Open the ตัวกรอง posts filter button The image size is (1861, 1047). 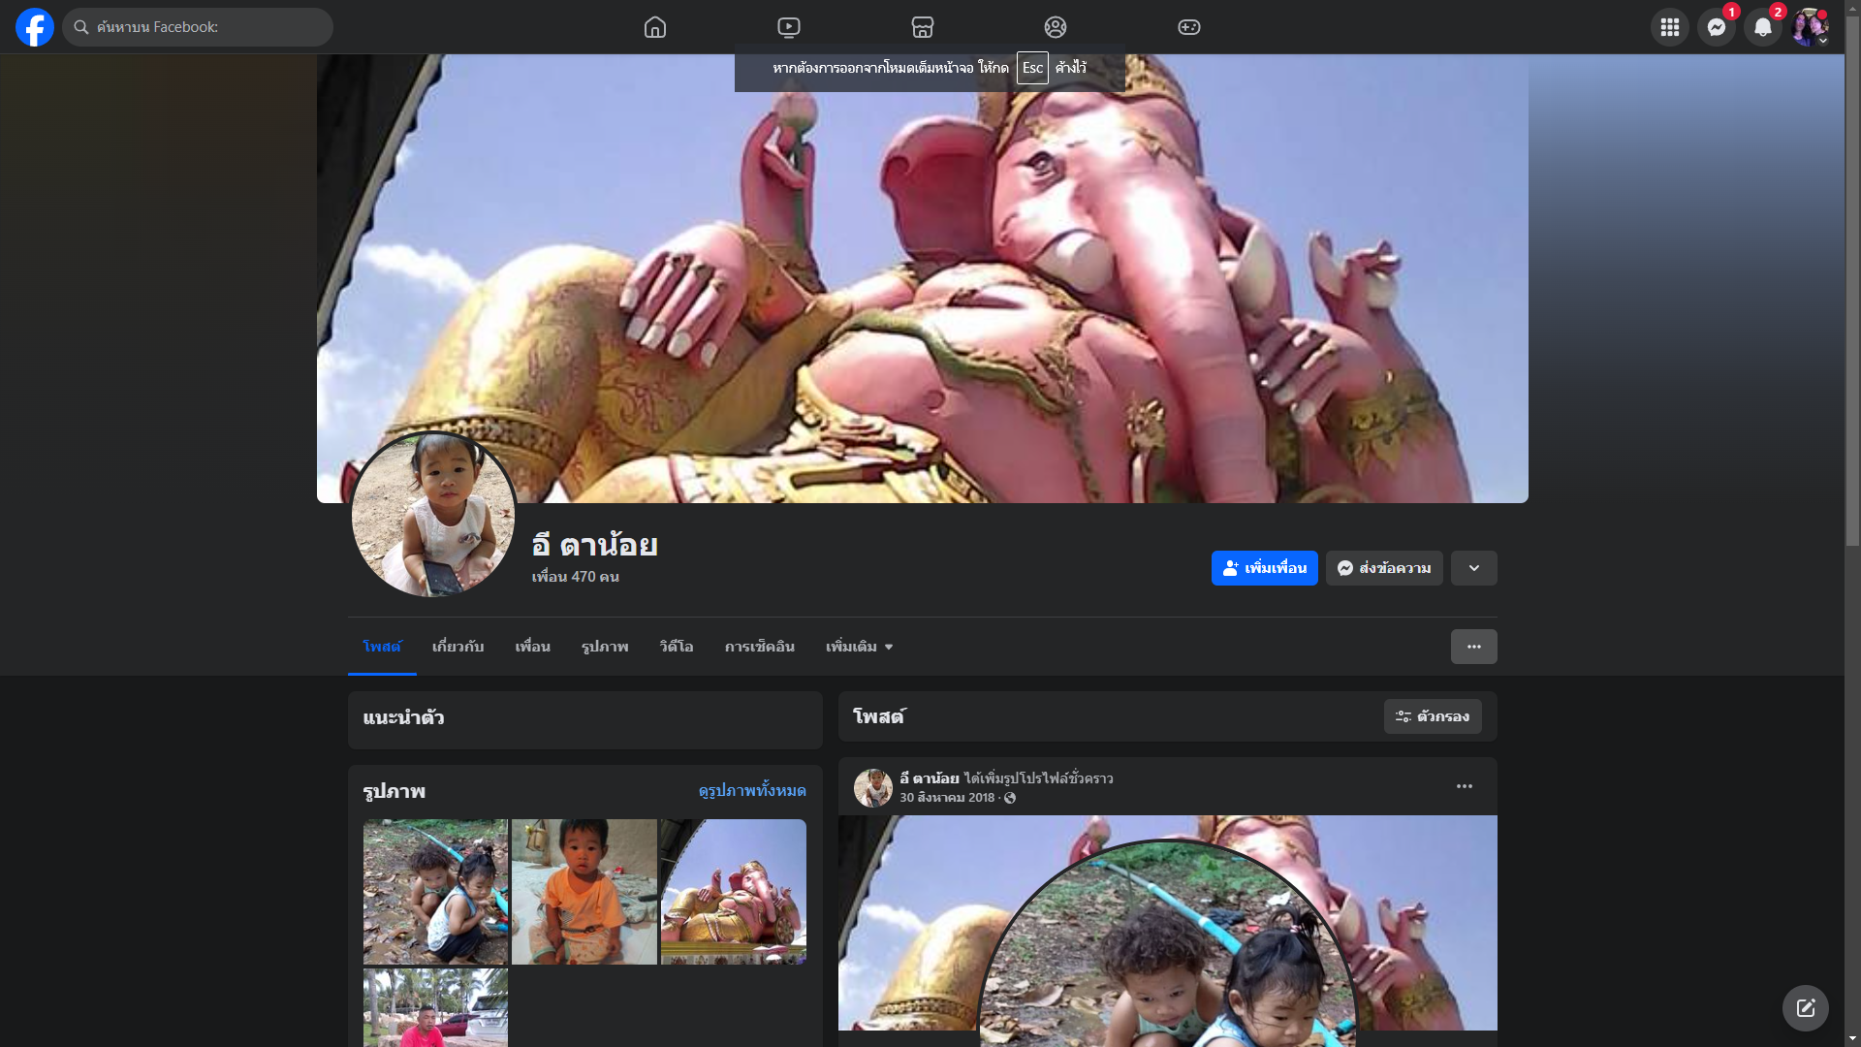[1433, 716]
